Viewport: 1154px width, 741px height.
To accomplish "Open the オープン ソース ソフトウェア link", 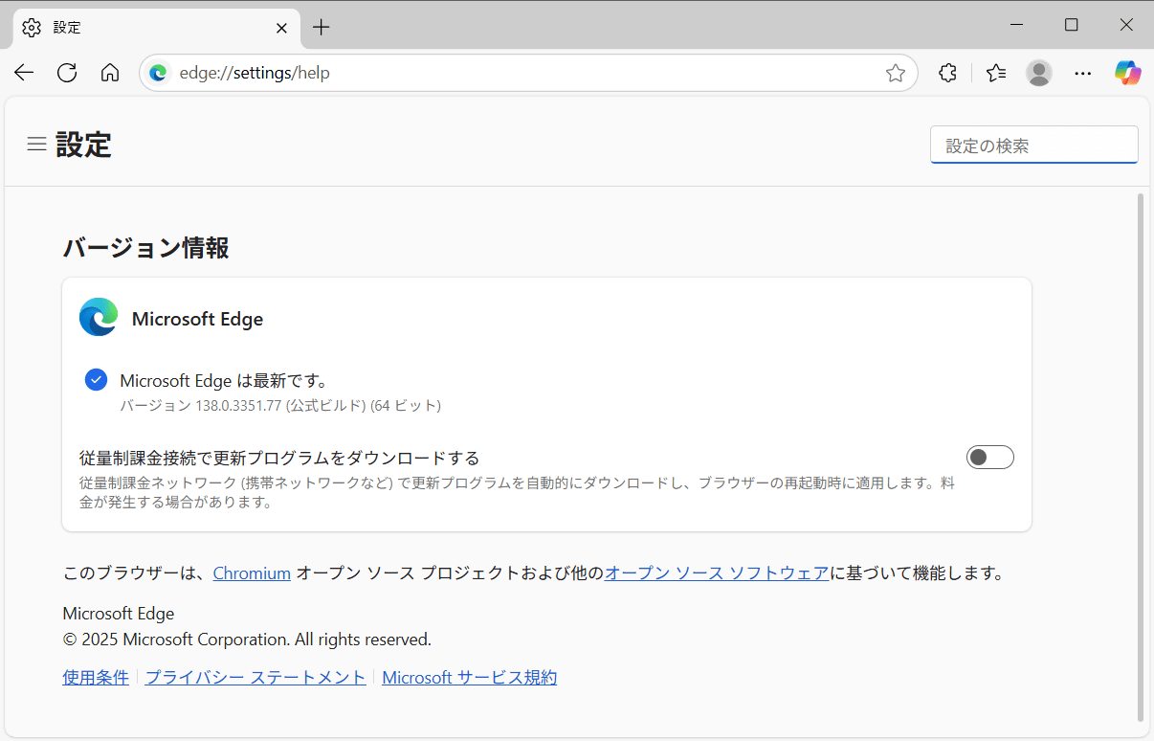I will [717, 573].
